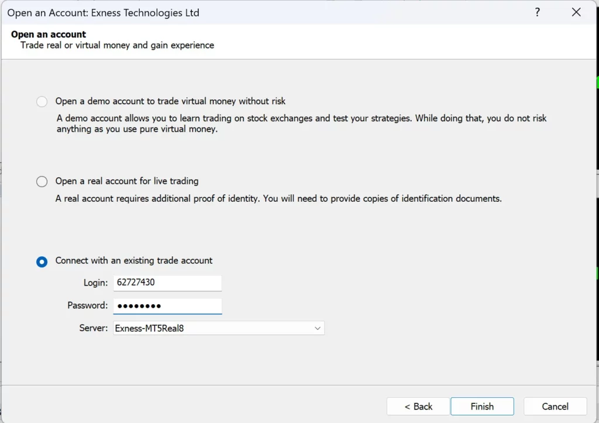Focus the Login field containing 62727430
This screenshot has width=599, height=423.
[167, 283]
